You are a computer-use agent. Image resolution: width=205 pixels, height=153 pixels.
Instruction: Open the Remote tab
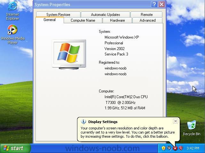[x=146, y=14]
